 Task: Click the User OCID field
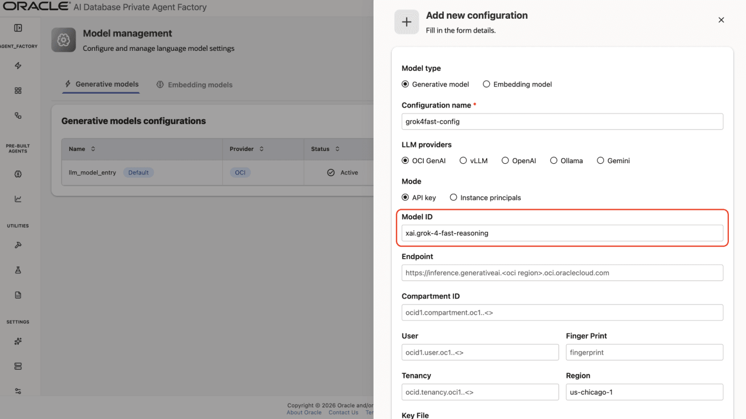(x=480, y=353)
